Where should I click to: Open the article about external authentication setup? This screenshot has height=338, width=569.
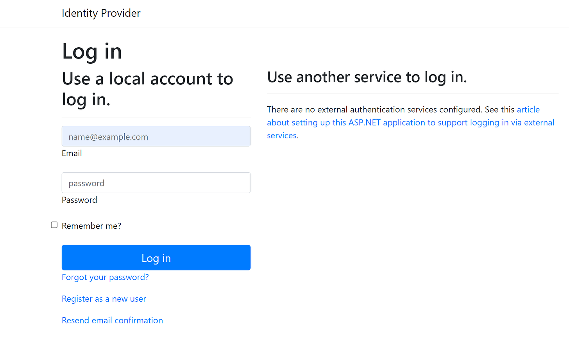point(528,109)
